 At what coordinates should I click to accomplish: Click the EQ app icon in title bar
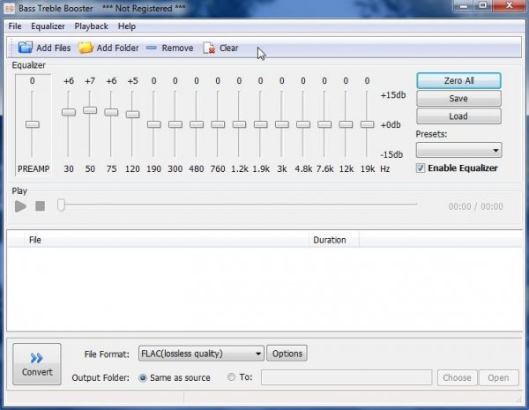[9, 9]
